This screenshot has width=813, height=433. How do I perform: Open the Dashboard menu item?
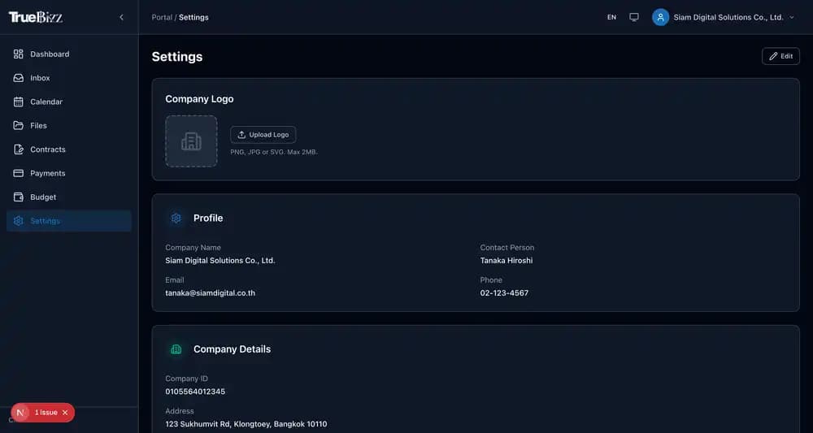tap(69, 54)
